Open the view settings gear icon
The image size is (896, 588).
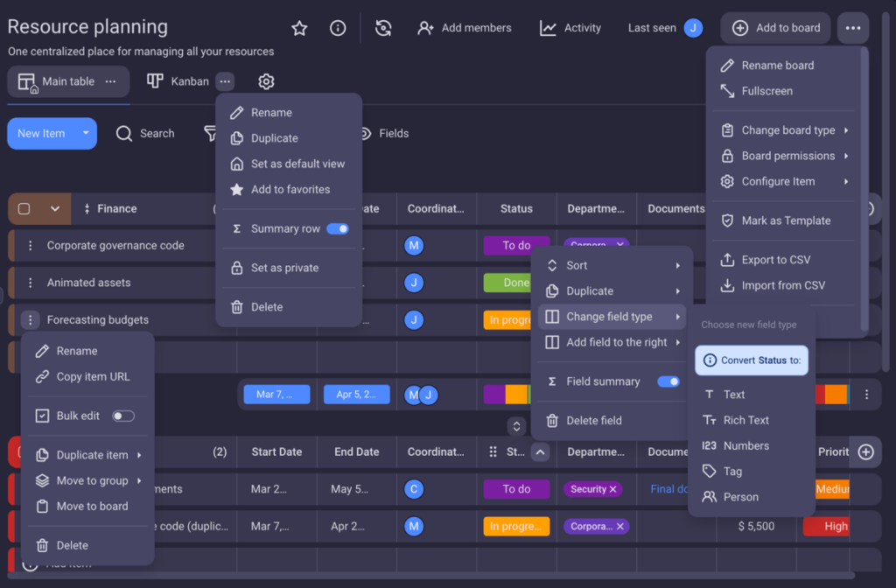(266, 81)
